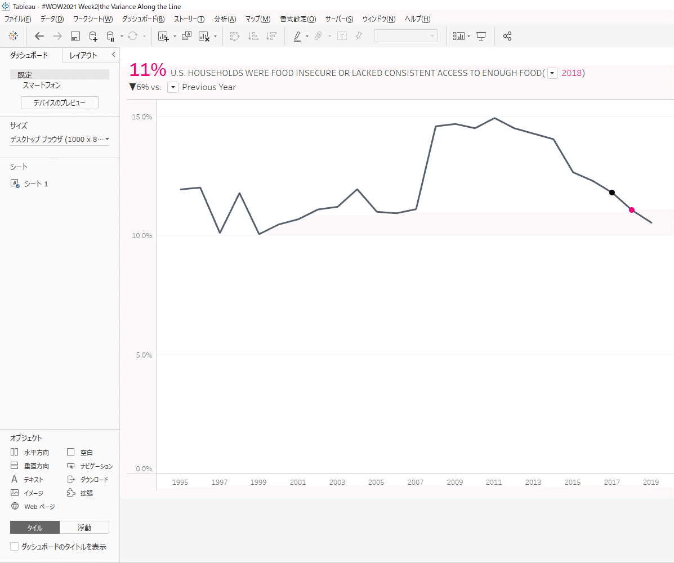Screen dimensions: 674x563
Task: Click the undo back arrow
Action: click(39, 36)
